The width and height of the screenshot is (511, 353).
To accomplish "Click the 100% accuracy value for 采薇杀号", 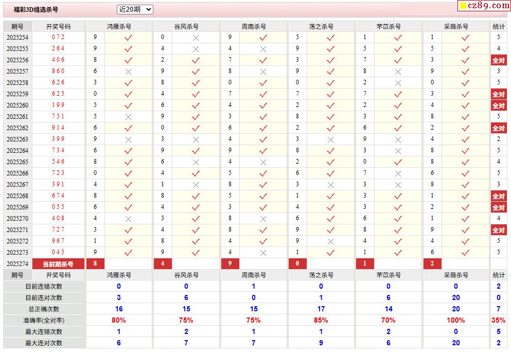I will (x=456, y=320).
